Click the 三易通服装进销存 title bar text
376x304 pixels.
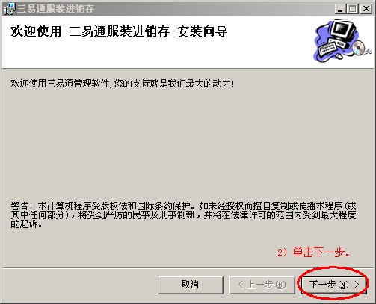point(55,9)
